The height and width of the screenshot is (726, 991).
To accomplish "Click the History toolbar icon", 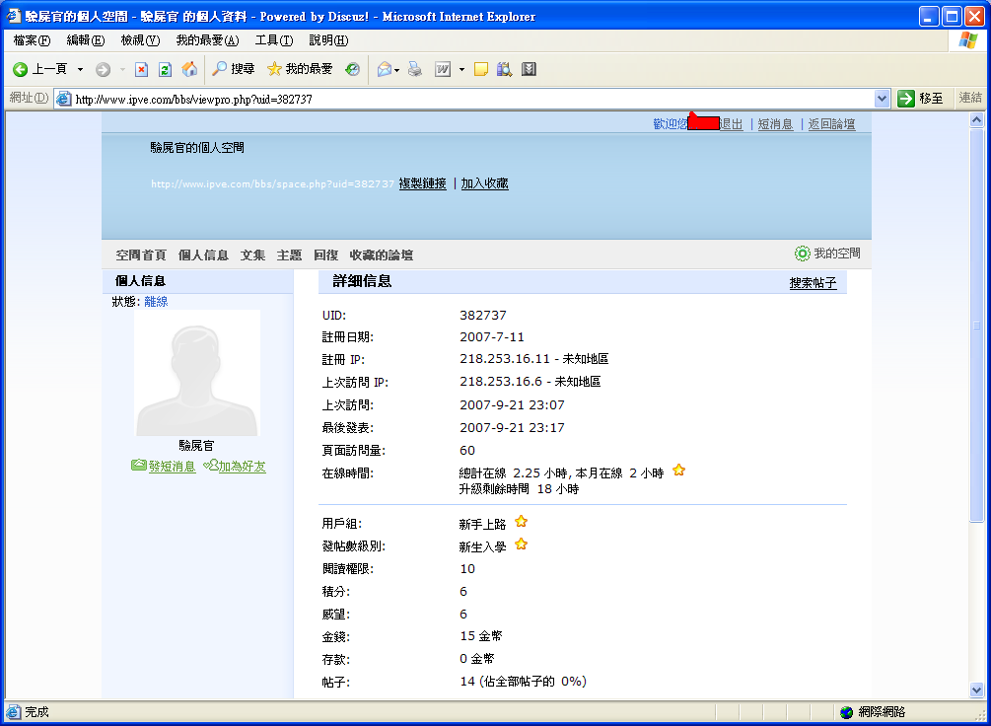I will tap(352, 69).
